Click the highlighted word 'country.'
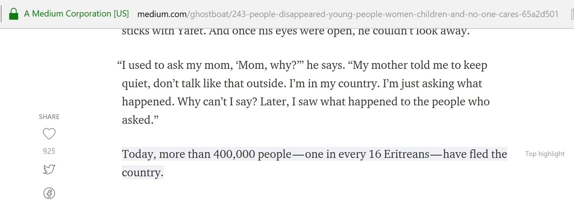Screen dimensions: 574x222 point(143,172)
